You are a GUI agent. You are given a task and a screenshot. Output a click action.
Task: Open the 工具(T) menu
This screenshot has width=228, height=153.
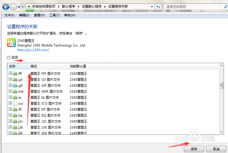click(54, 15)
